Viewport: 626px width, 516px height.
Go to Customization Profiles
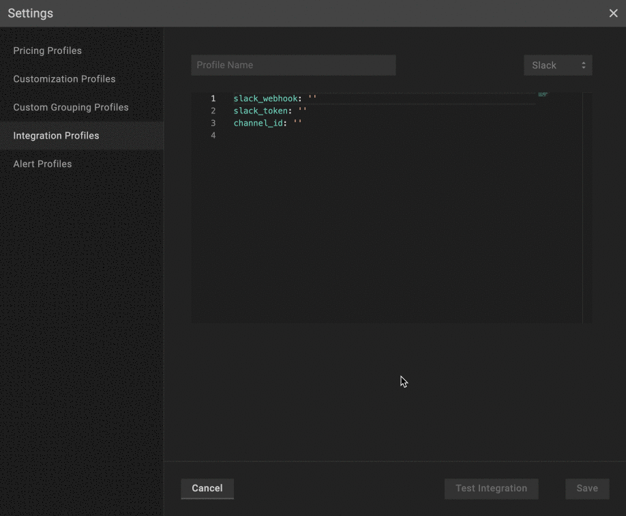pos(64,79)
